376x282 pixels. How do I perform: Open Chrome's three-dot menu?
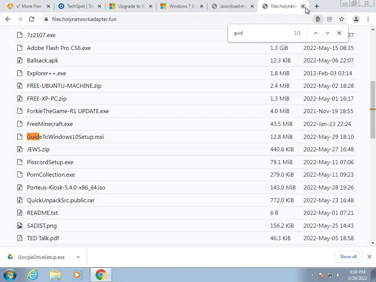pos(368,19)
